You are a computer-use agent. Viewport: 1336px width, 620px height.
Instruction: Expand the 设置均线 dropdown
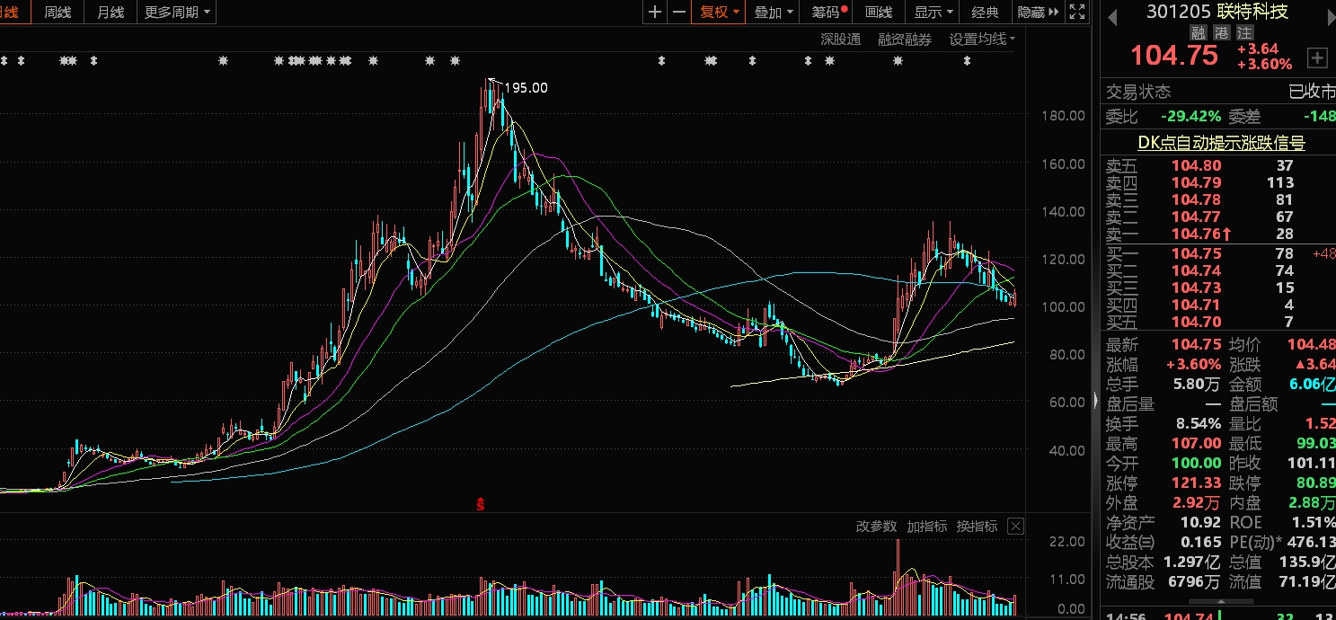[982, 40]
